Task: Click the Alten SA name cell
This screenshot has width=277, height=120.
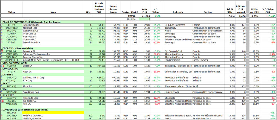Action: [x=53, y=72]
